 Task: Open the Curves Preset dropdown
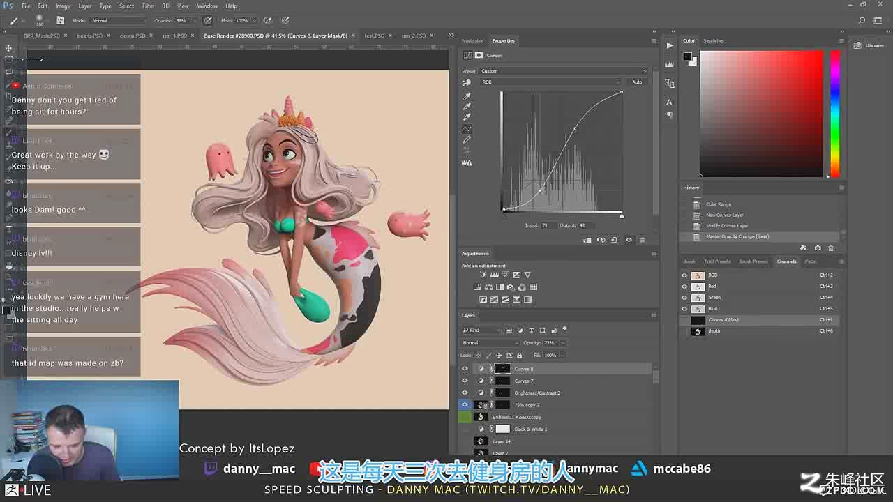point(564,70)
